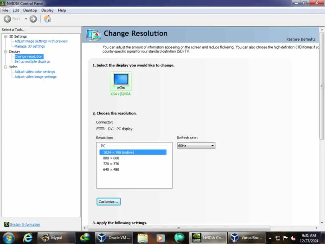
Task: Open Set up multiple displays
Action: point(32,62)
